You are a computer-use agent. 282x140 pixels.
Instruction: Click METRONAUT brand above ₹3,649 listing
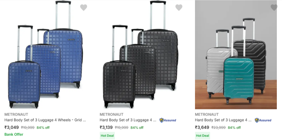(x=207, y=114)
